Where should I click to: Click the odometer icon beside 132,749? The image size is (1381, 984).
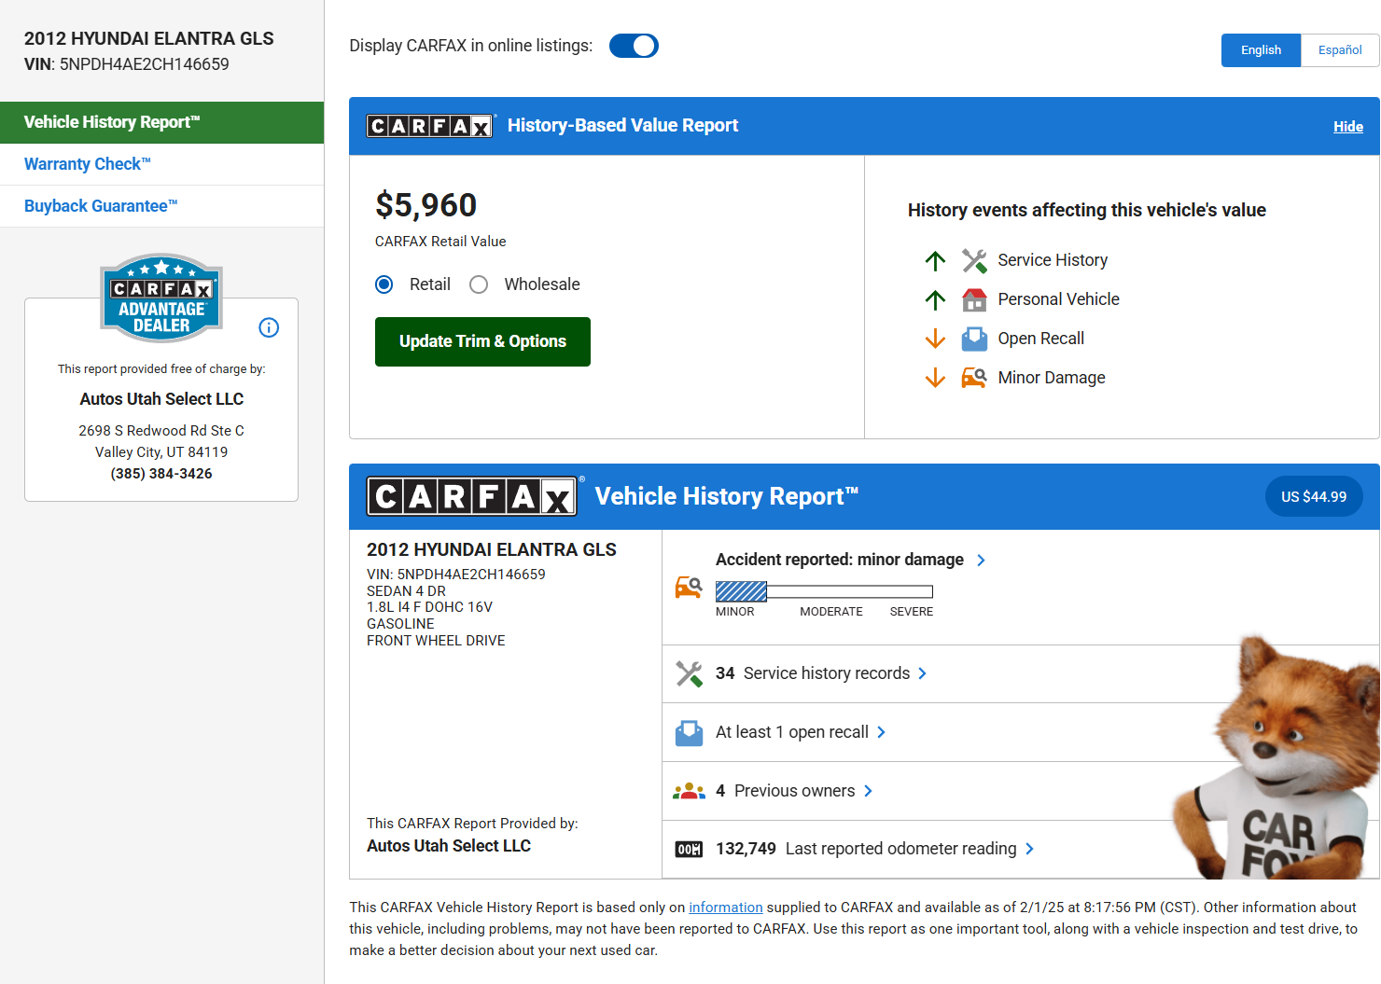[x=689, y=849]
